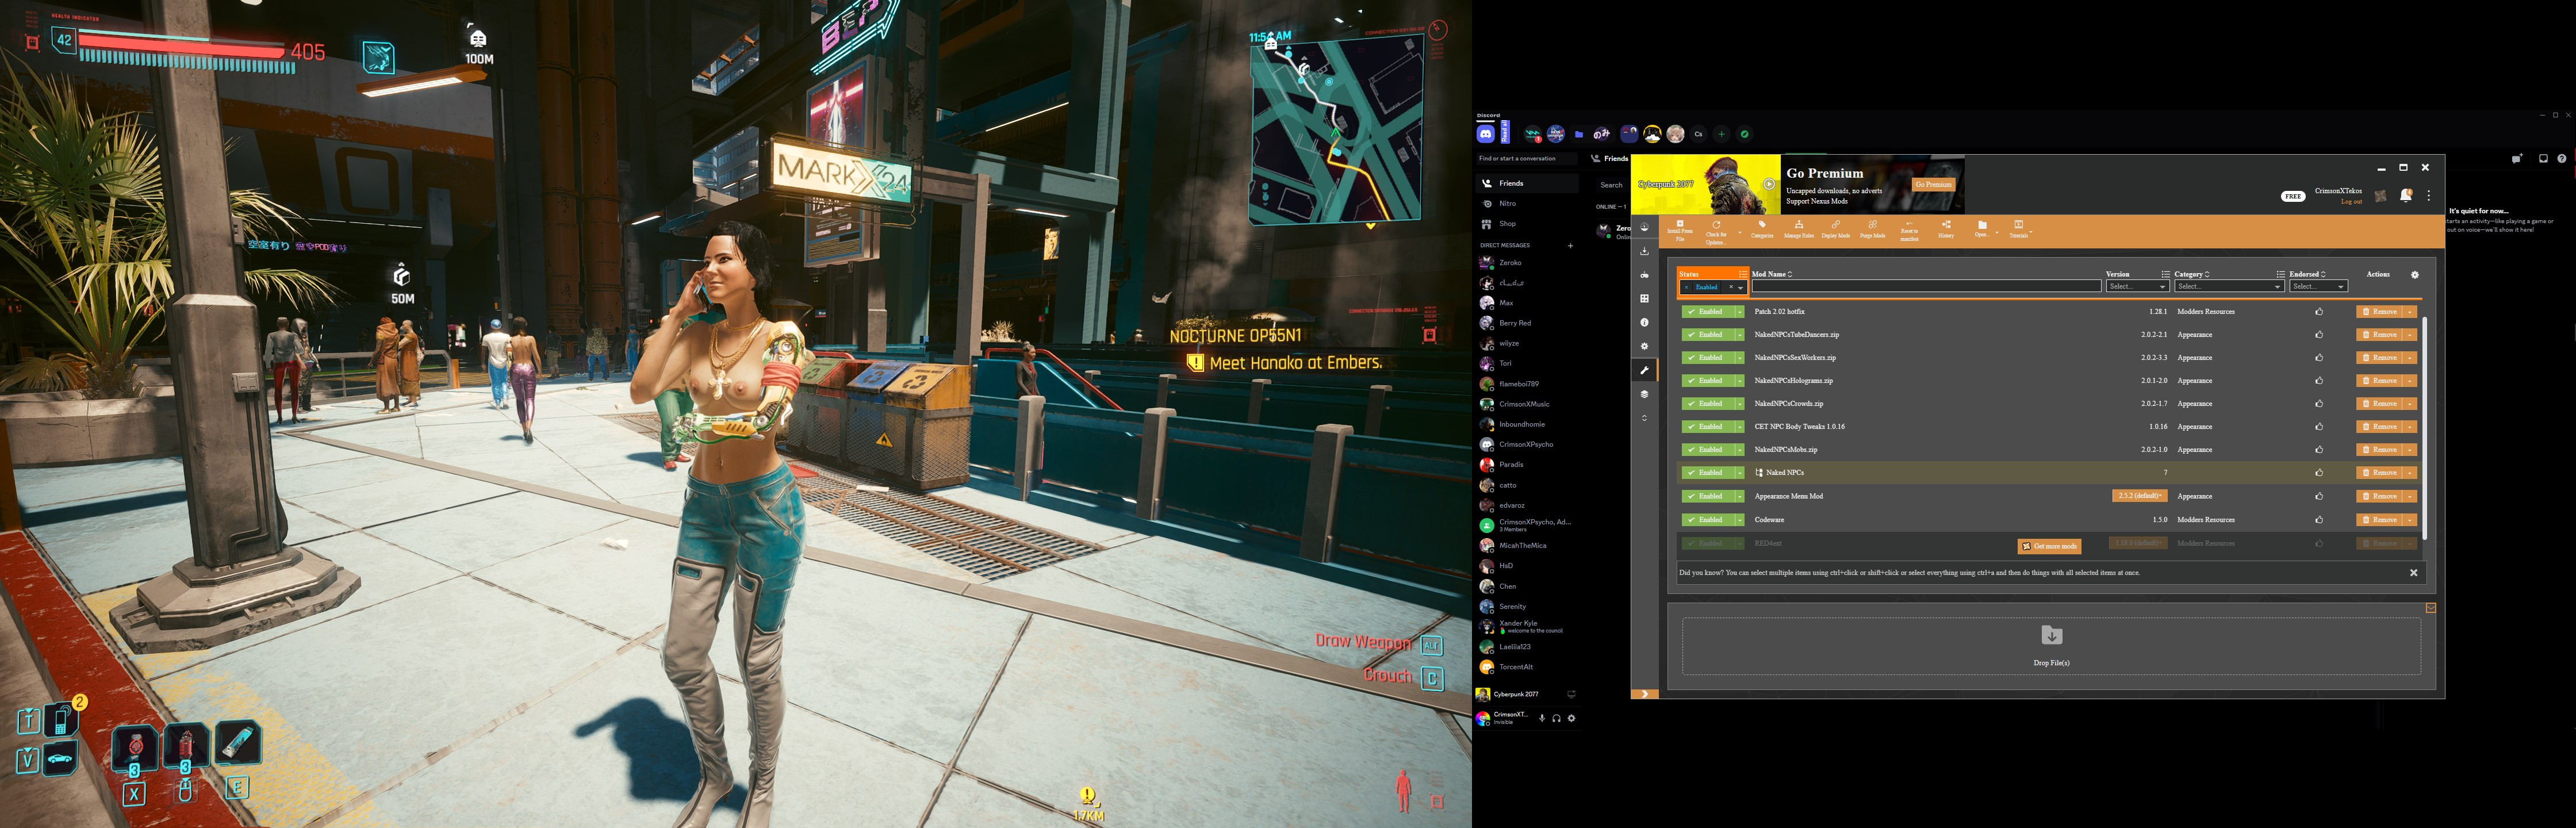Click the Add a Server plus icon in Discord
This screenshot has width=2576, height=828.
(x=1721, y=134)
